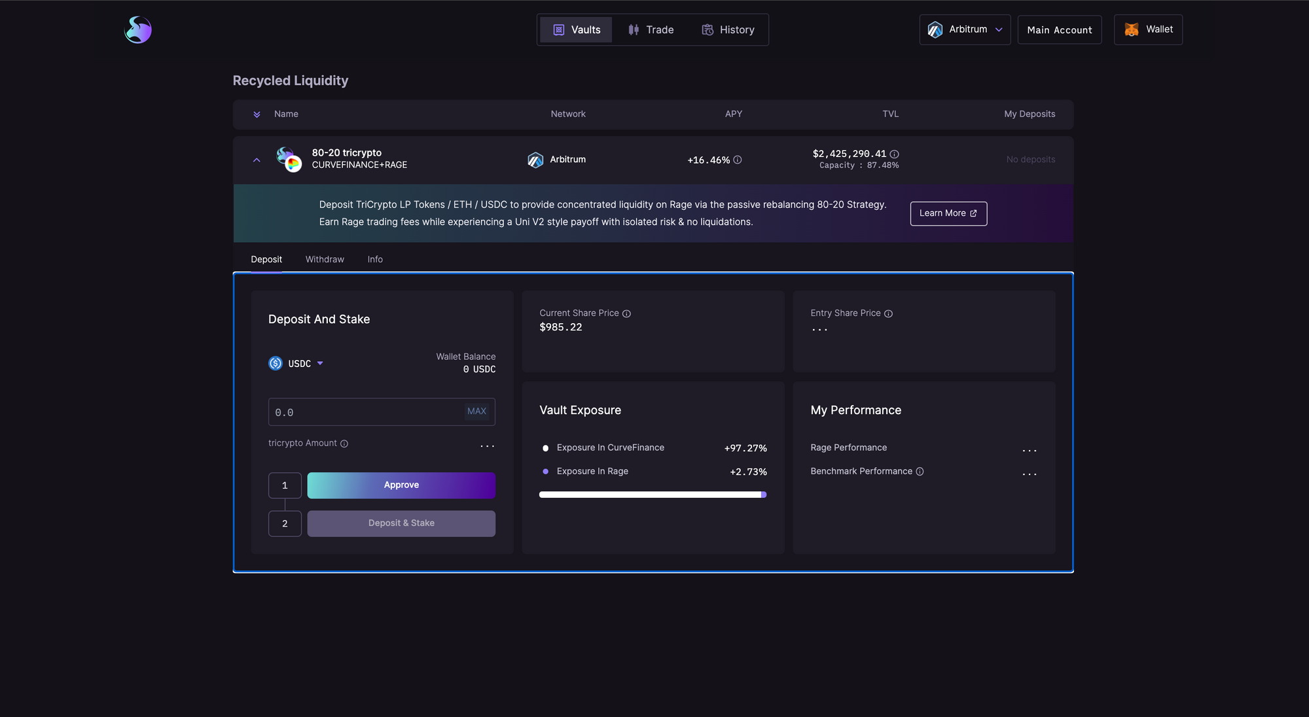
Task: Open the Trade tab
Action: 651,29
